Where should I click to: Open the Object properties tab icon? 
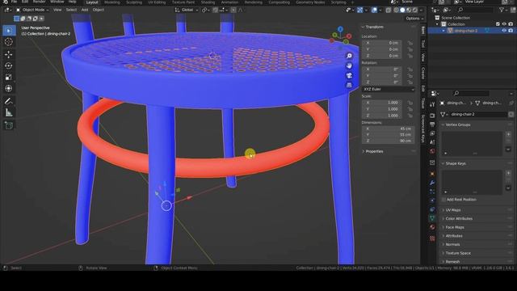432,174
